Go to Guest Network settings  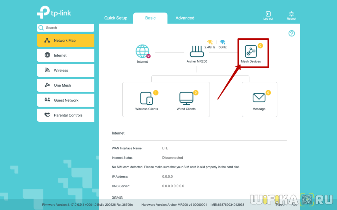[66, 100]
